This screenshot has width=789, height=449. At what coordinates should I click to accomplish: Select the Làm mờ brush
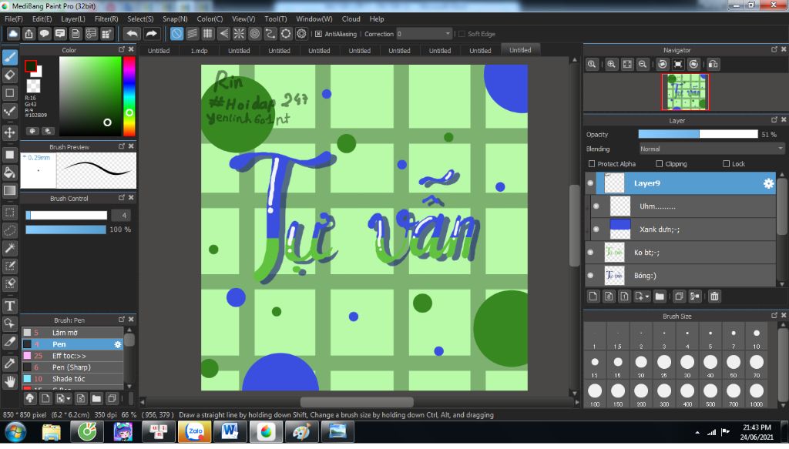coord(72,333)
